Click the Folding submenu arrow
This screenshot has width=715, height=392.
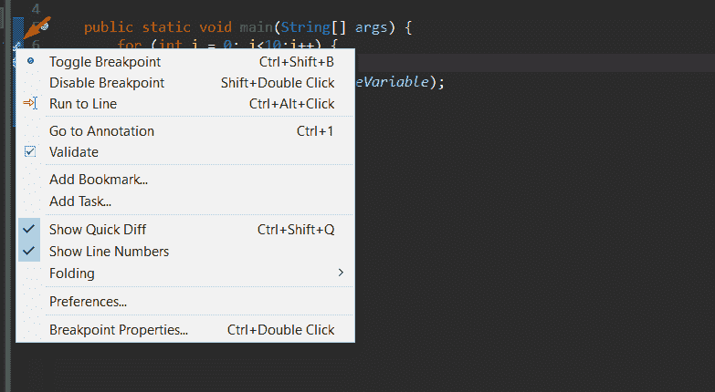(x=341, y=273)
